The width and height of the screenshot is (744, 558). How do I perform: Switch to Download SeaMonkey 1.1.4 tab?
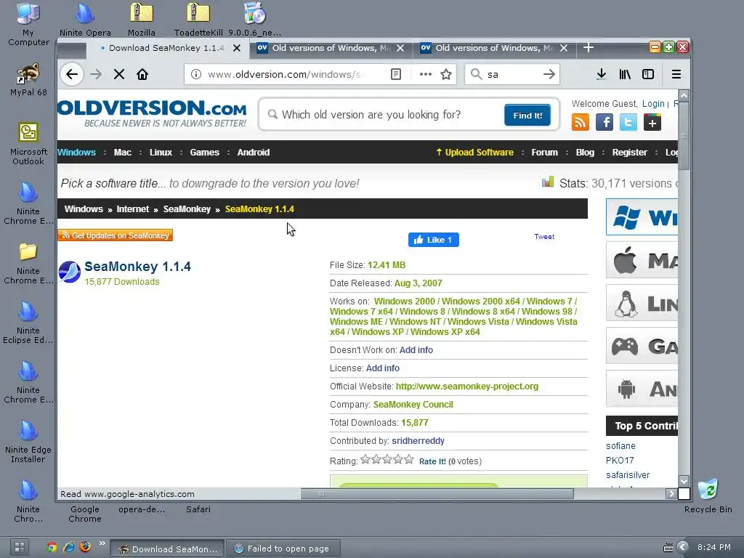point(168,48)
